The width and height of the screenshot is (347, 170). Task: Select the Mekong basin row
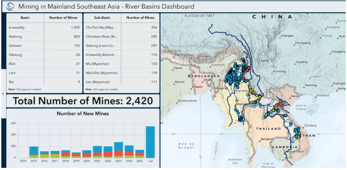[x=44, y=37]
